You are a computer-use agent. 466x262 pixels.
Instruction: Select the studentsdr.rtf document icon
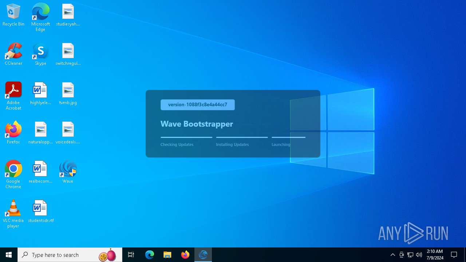point(40,212)
